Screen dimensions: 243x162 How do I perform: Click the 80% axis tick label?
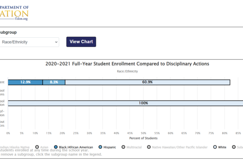[225, 133]
